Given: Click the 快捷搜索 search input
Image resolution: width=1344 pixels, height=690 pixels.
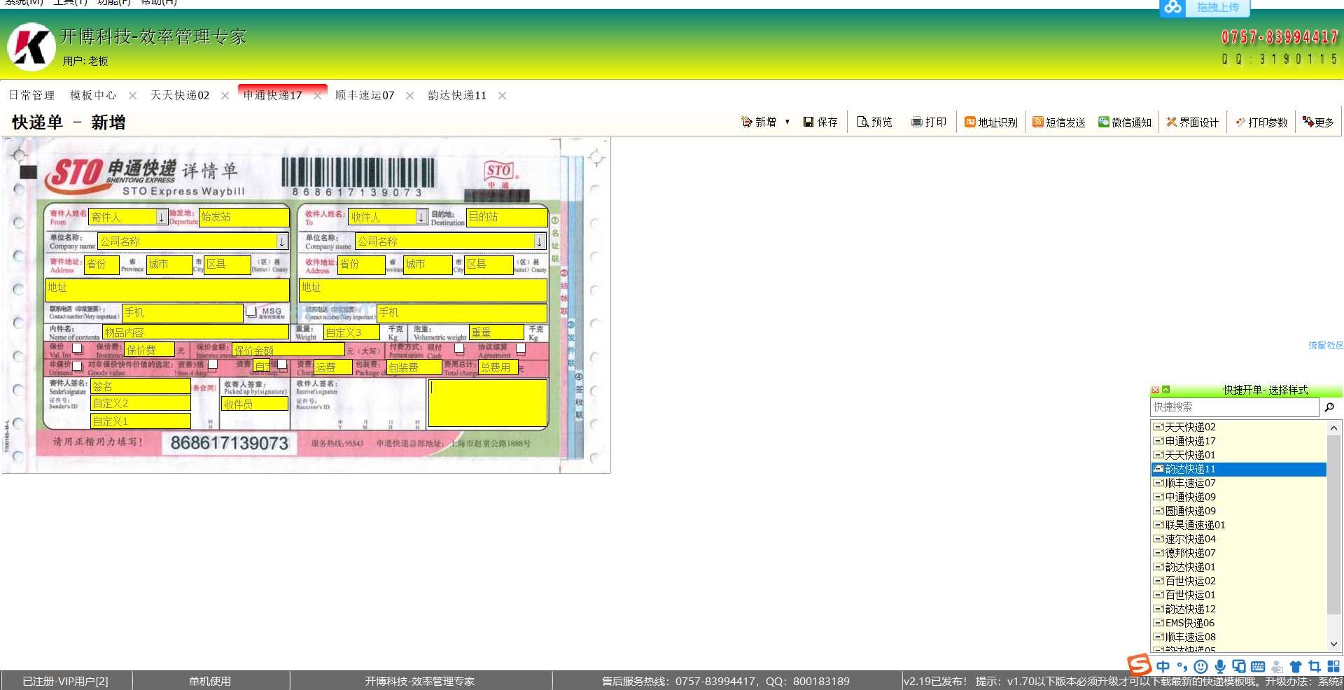Looking at the screenshot, I should [x=1235, y=407].
